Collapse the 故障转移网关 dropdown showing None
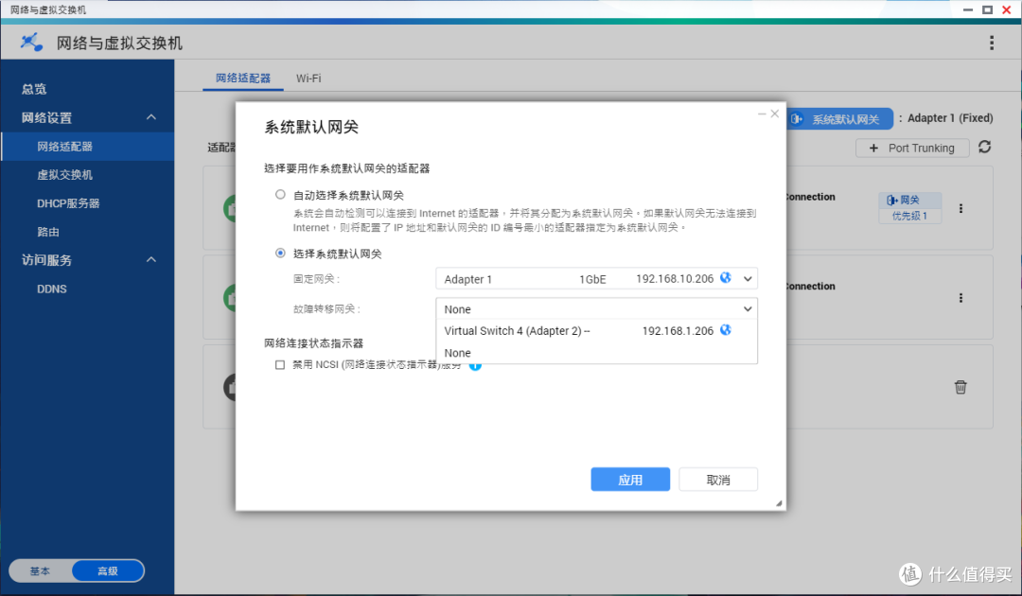The width and height of the screenshot is (1022, 596). (596, 308)
